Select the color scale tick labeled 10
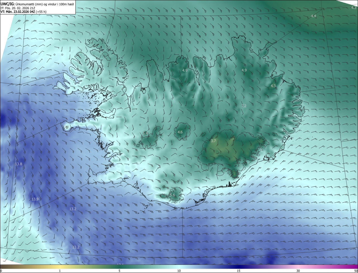The height and width of the screenshot is (273, 358). 179,271
